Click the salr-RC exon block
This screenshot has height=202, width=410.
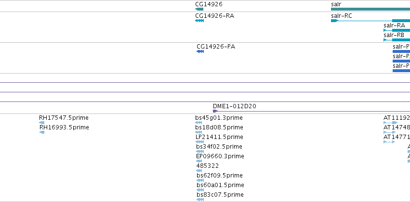(401, 21)
